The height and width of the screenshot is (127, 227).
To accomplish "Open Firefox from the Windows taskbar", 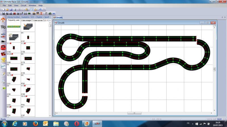I will (x=35, y=124).
